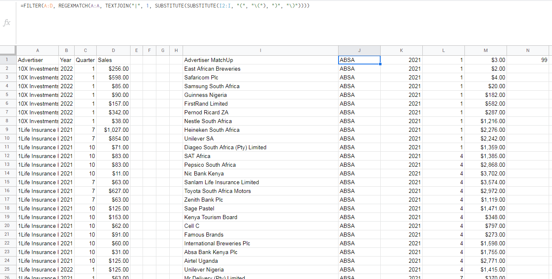Select the 'Cell C' cell

[261, 226]
